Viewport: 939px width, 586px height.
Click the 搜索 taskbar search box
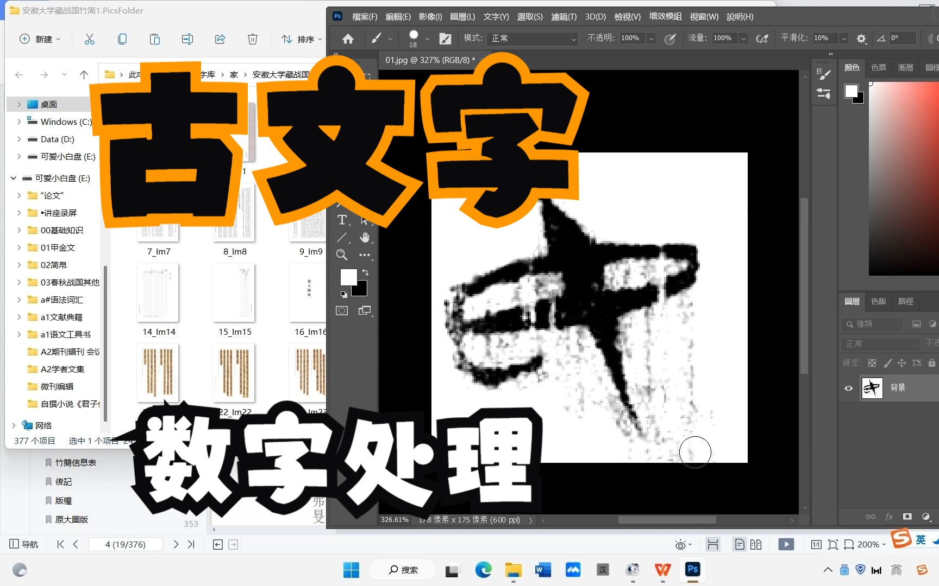pos(403,570)
